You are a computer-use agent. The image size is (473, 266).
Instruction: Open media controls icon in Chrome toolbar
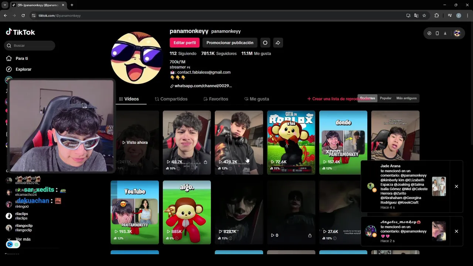click(x=450, y=16)
